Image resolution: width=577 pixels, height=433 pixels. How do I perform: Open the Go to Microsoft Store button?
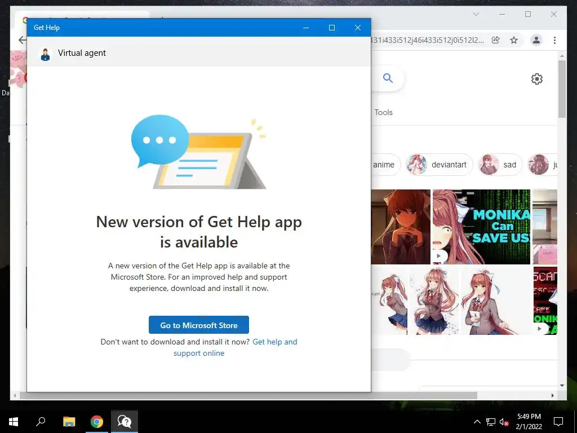(x=199, y=325)
